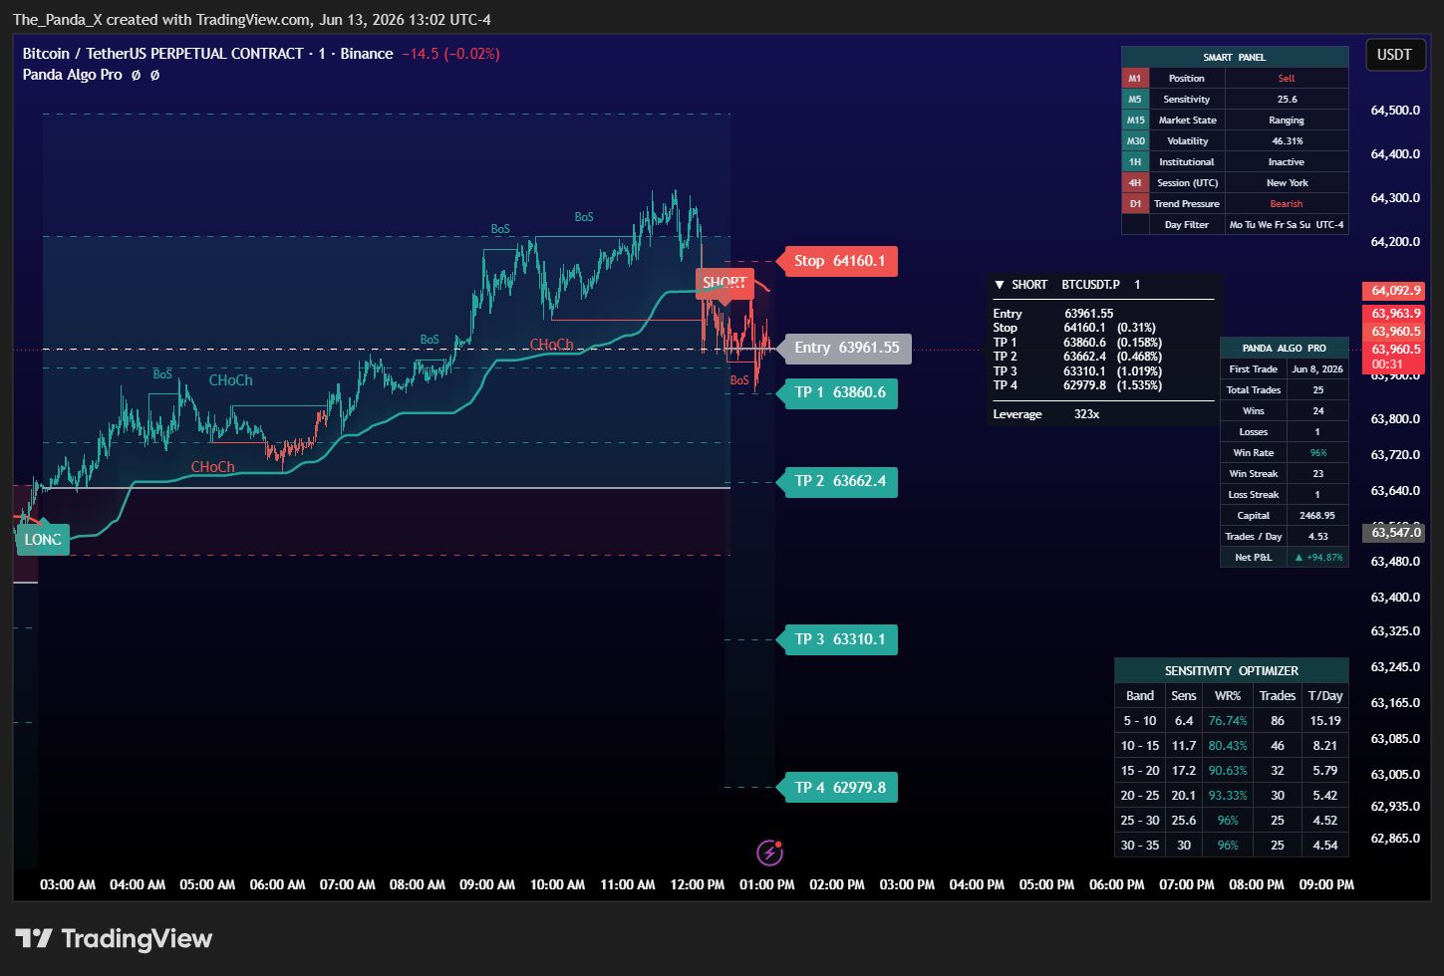Click the TradingView logo
The height and width of the screenshot is (976, 1444).
pyautogui.click(x=114, y=938)
